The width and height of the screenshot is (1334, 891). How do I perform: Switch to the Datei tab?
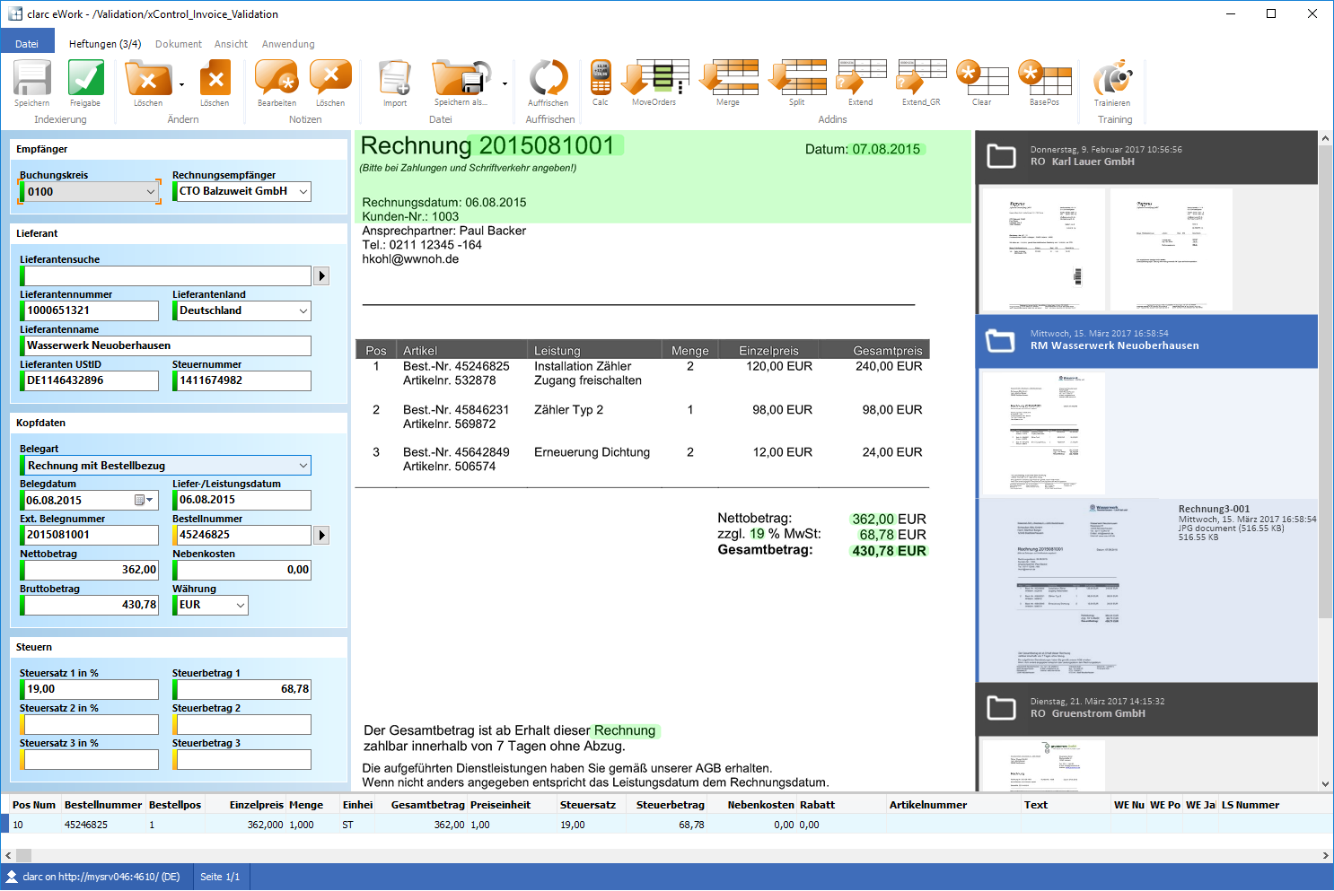point(27,44)
